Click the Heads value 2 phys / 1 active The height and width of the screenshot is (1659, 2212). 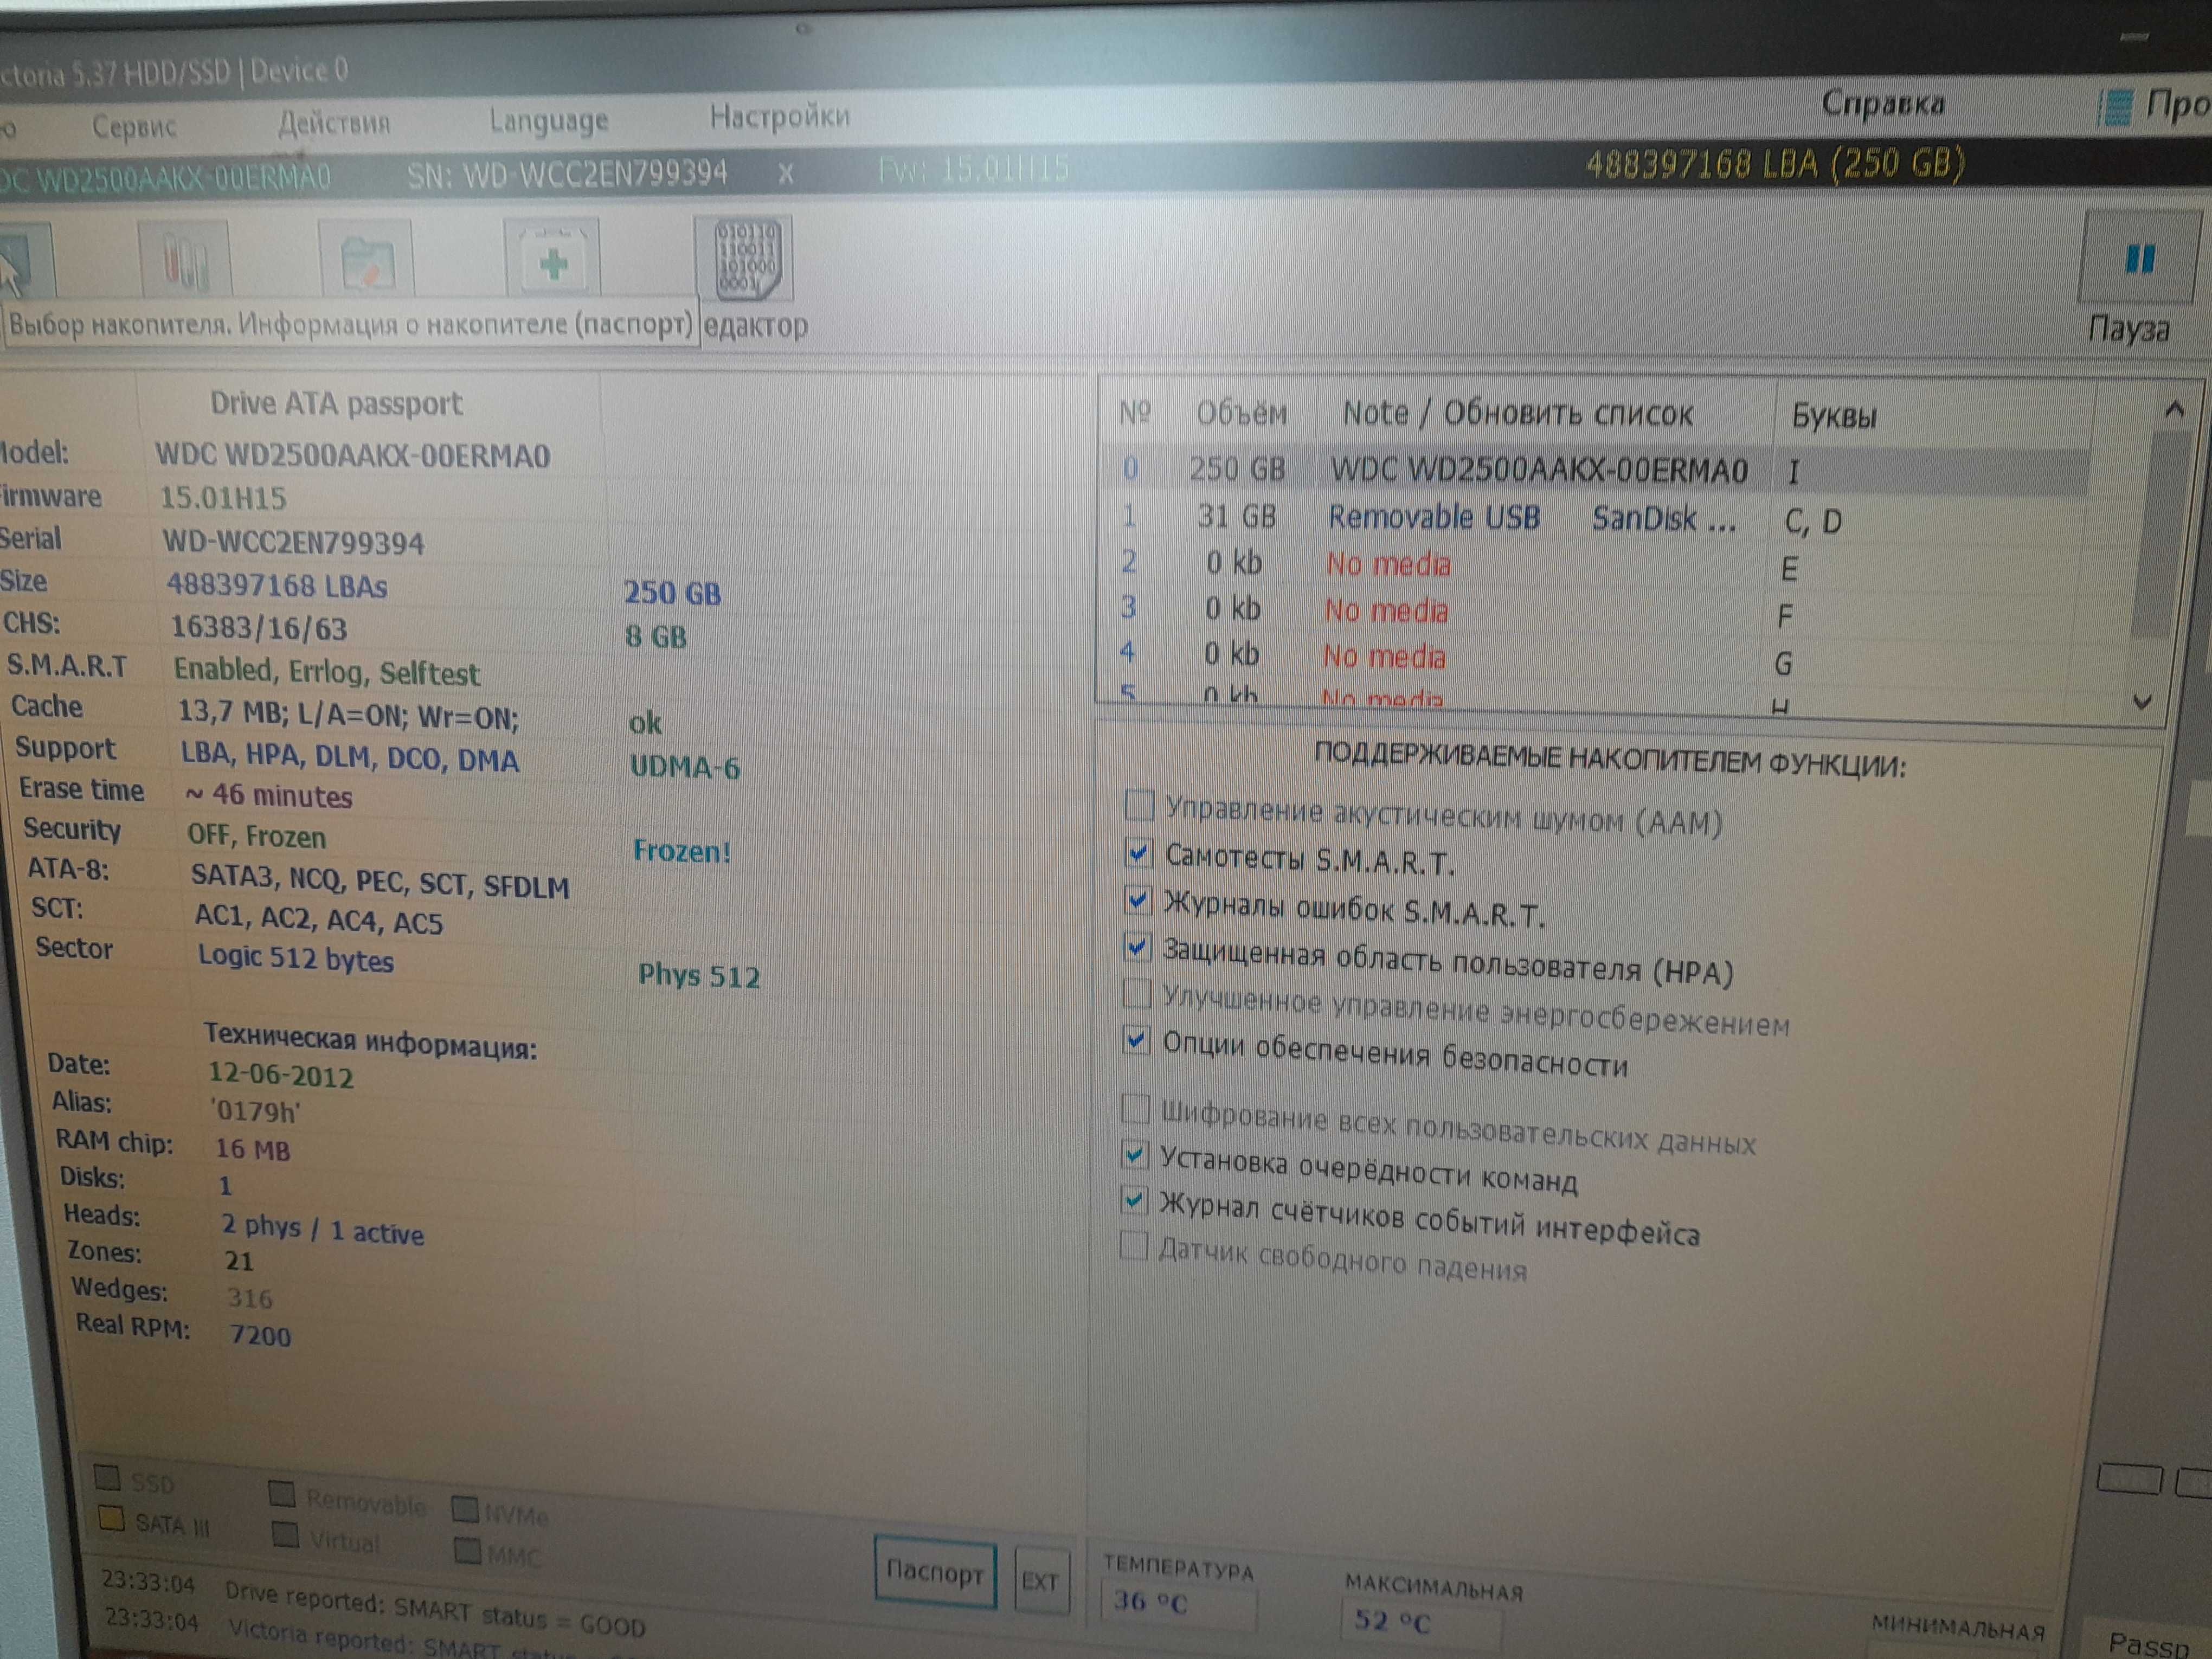323,1229
